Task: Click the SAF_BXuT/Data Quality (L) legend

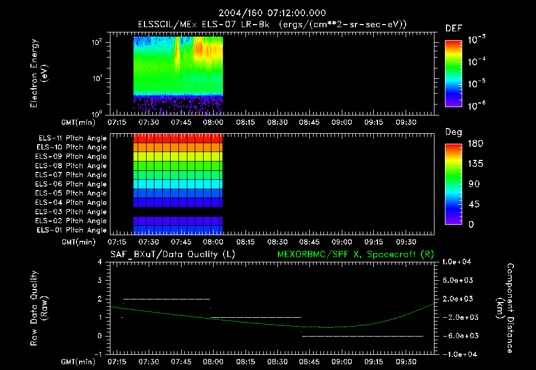Action: [173, 255]
